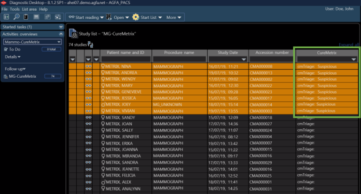Open the CureMetrix column filter dropdown
361x194 pixels.
click(x=353, y=60)
